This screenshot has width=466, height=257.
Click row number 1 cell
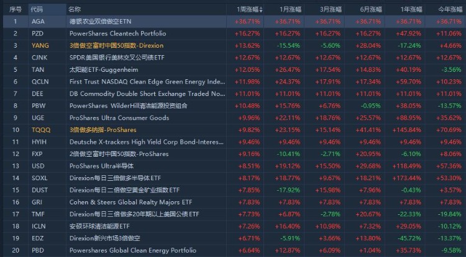coord(15,21)
